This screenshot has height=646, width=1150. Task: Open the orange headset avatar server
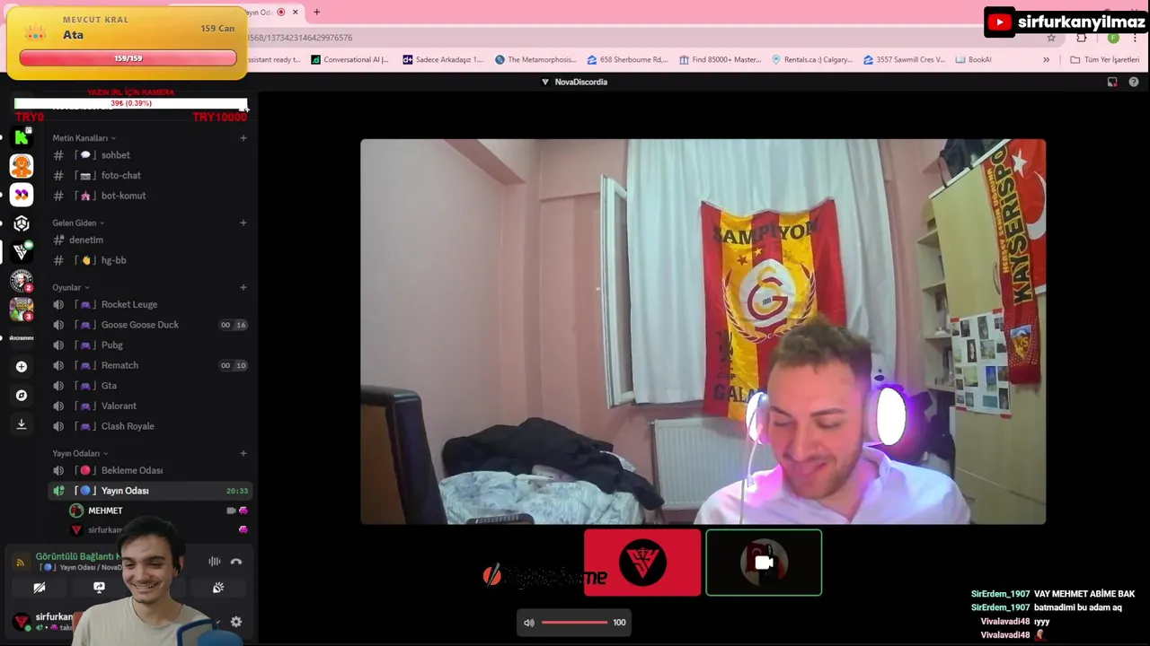click(22, 166)
